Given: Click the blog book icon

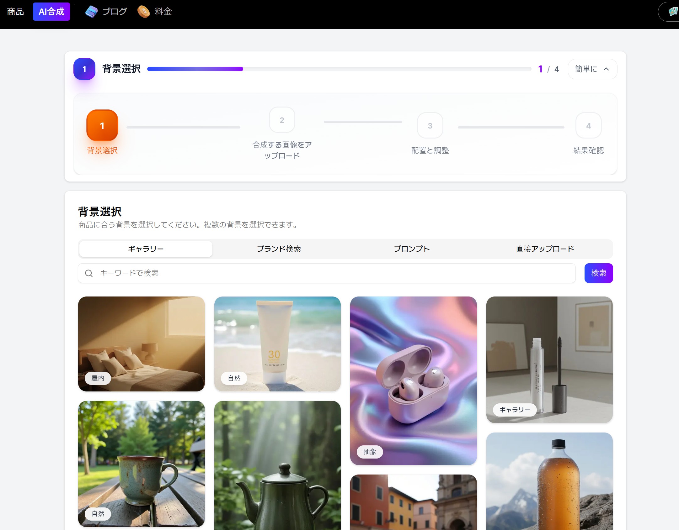Looking at the screenshot, I should 92,12.
